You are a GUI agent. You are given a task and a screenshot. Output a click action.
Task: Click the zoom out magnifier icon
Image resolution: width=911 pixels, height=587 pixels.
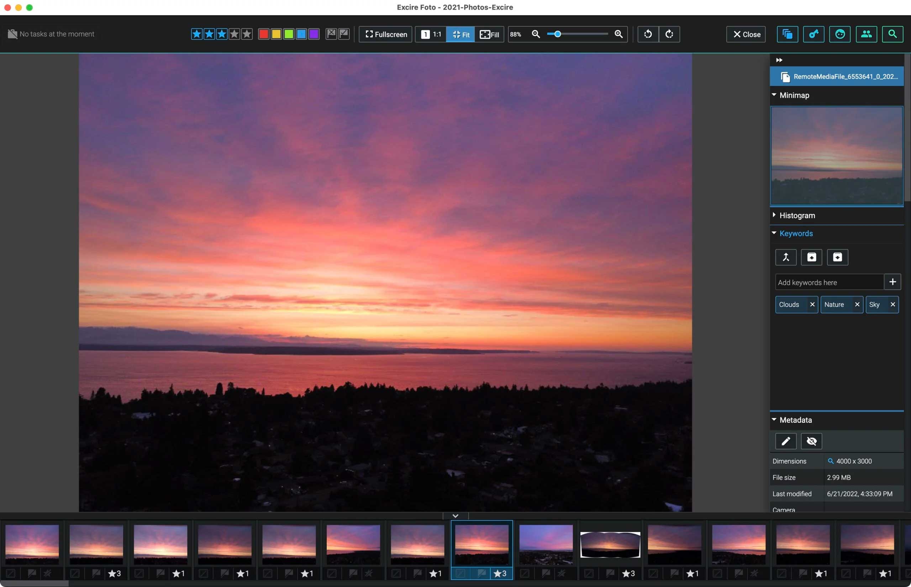(536, 34)
